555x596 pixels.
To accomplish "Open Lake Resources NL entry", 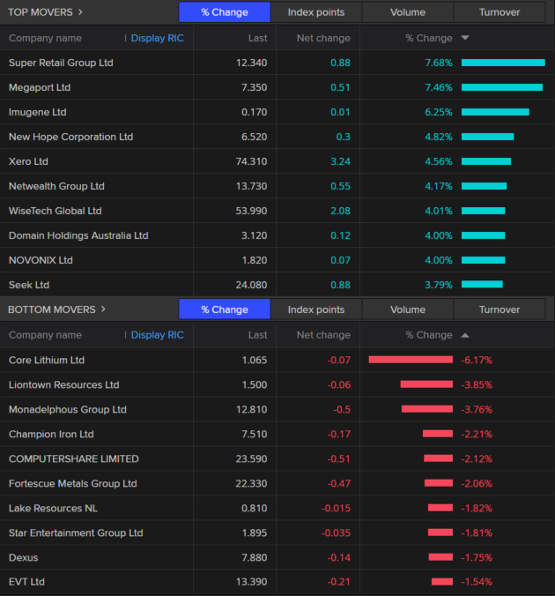I will pyautogui.click(x=53, y=508).
